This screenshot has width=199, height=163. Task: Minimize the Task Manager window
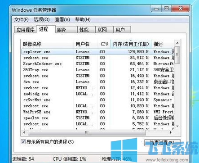(x=156, y=9)
